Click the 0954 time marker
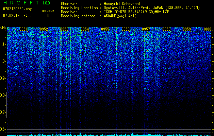Image resolution: width=214 pixels, height=136 pixels. [x=85, y=29]
